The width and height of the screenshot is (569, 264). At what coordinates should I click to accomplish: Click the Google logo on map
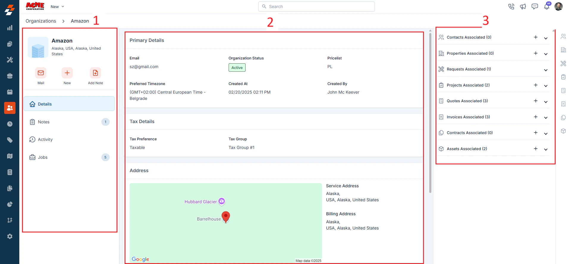click(x=140, y=259)
